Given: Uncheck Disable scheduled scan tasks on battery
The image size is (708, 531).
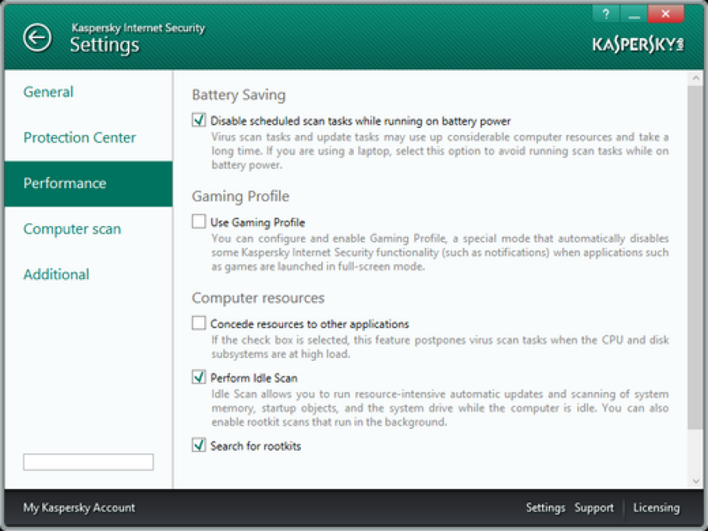Looking at the screenshot, I should click(199, 120).
